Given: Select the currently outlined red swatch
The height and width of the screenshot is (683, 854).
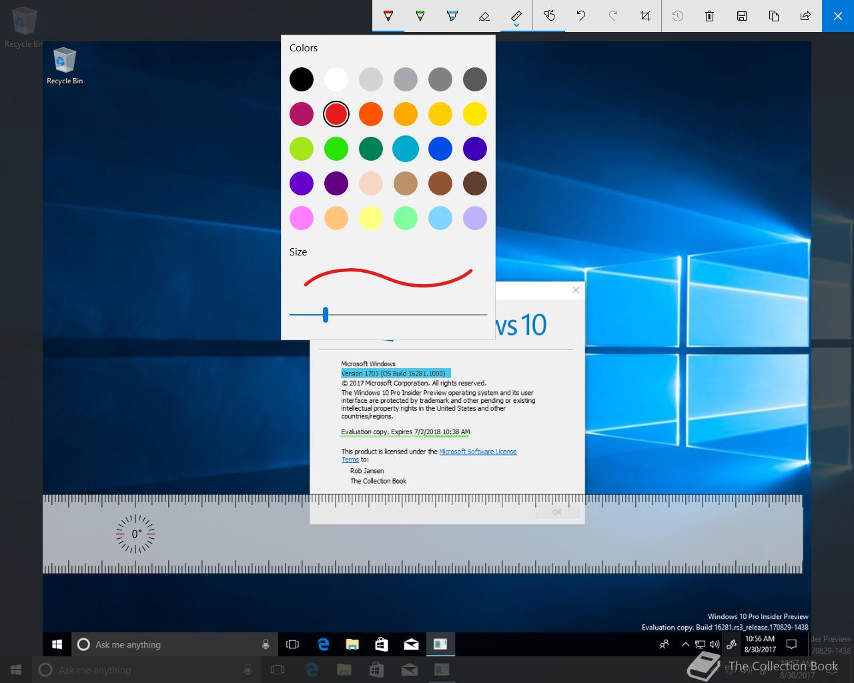Looking at the screenshot, I should (336, 114).
